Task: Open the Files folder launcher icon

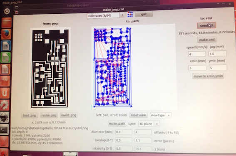Action: [6, 23]
